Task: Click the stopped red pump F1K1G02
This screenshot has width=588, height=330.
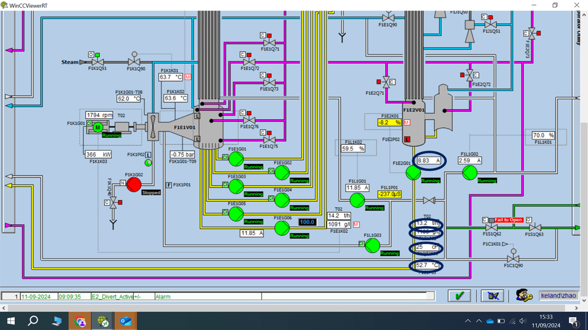Action: (134, 184)
